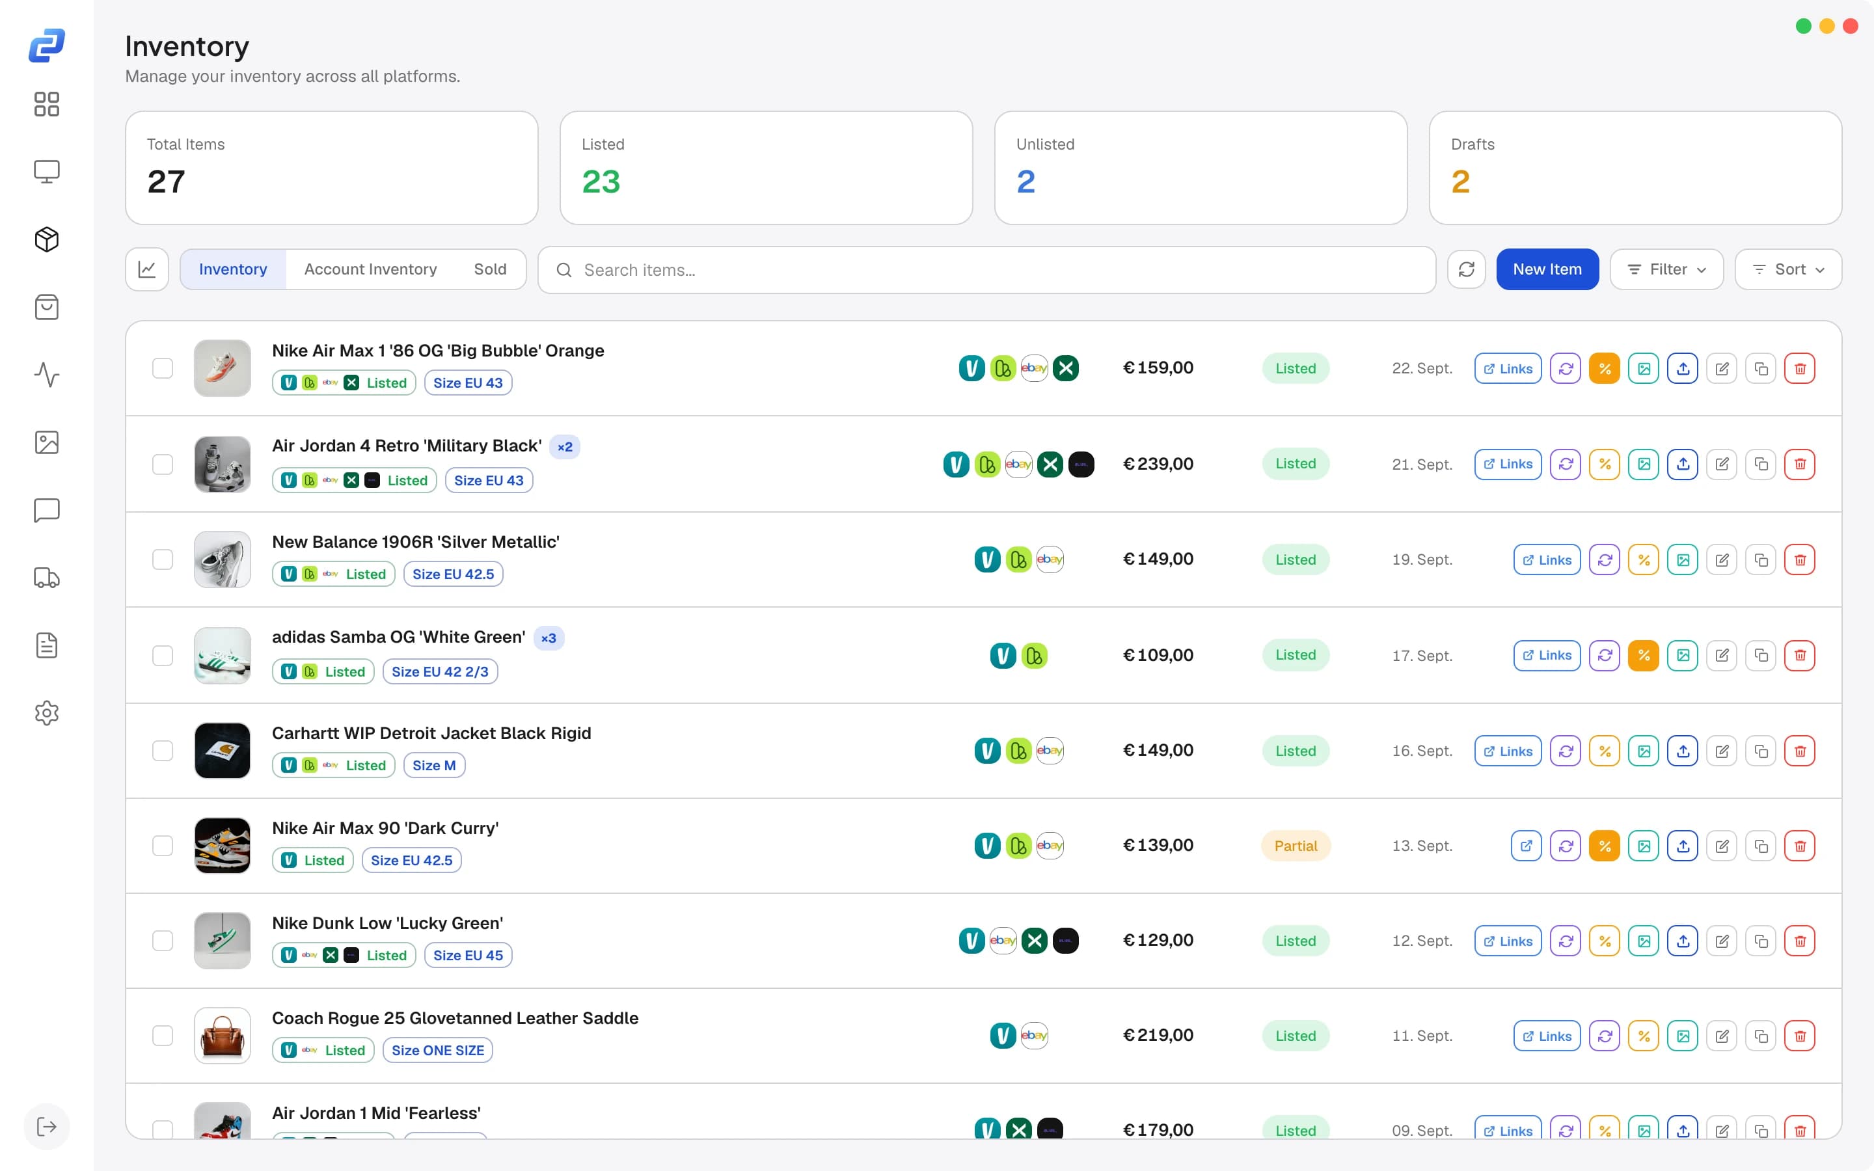The width and height of the screenshot is (1874, 1171).
Task: Open the monitor icon in sidebar
Action: [46, 171]
